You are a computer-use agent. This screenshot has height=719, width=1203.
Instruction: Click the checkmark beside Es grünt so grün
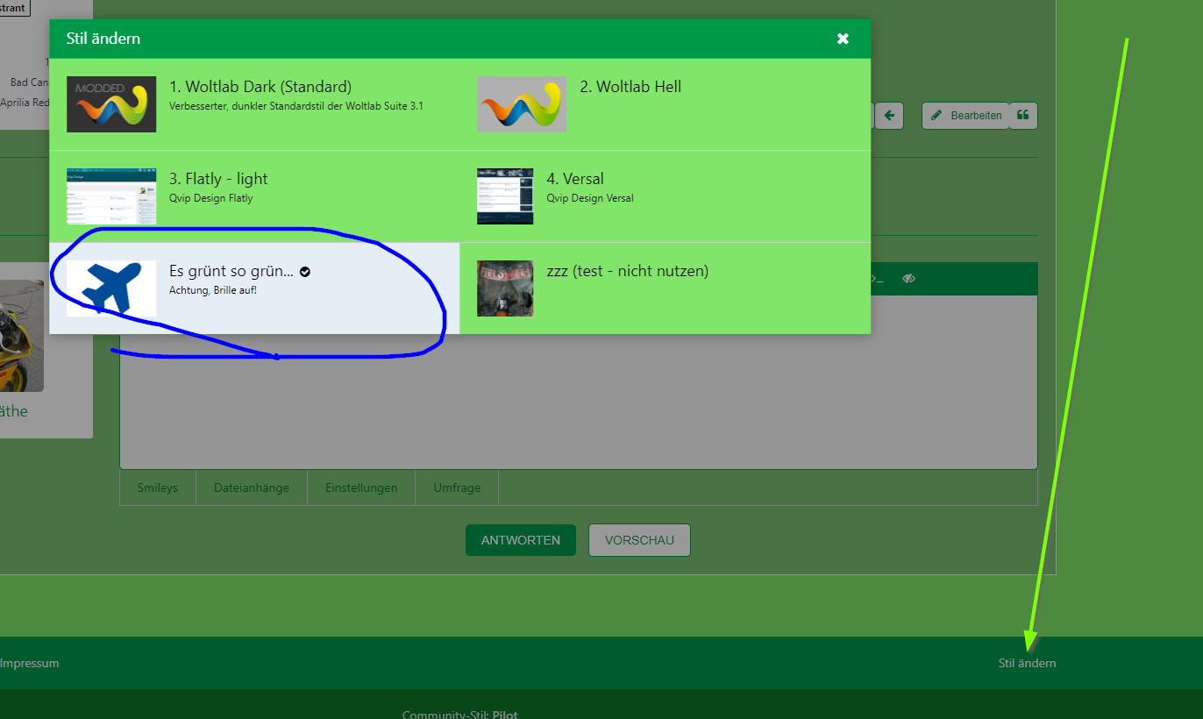(305, 272)
